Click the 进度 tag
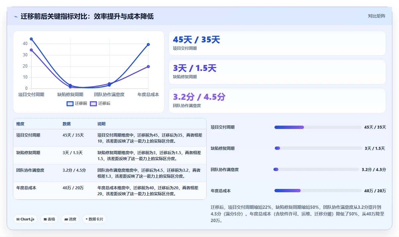 tap(70, 219)
